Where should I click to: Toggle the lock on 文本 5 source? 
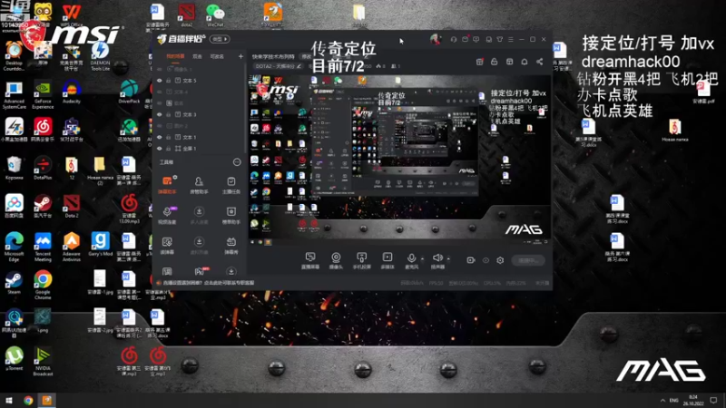[x=169, y=81]
